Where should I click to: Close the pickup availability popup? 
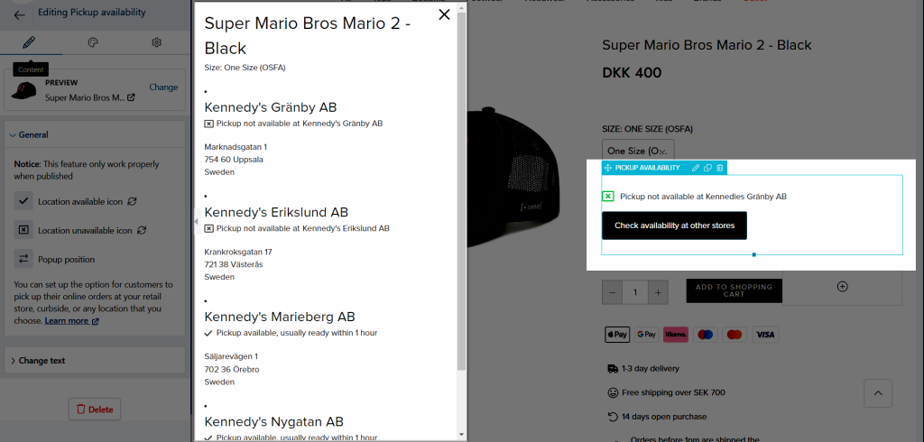point(443,14)
